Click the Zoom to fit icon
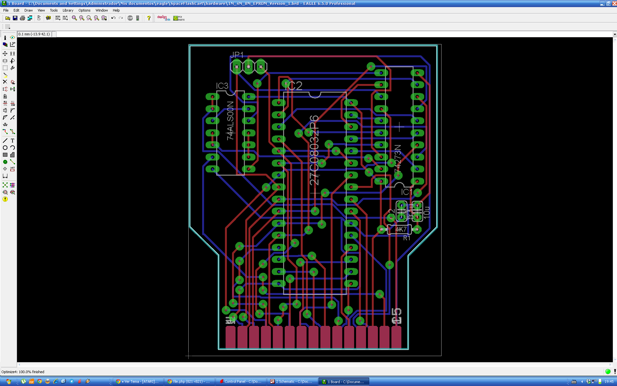The width and height of the screenshot is (617, 386). tap(74, 18)
